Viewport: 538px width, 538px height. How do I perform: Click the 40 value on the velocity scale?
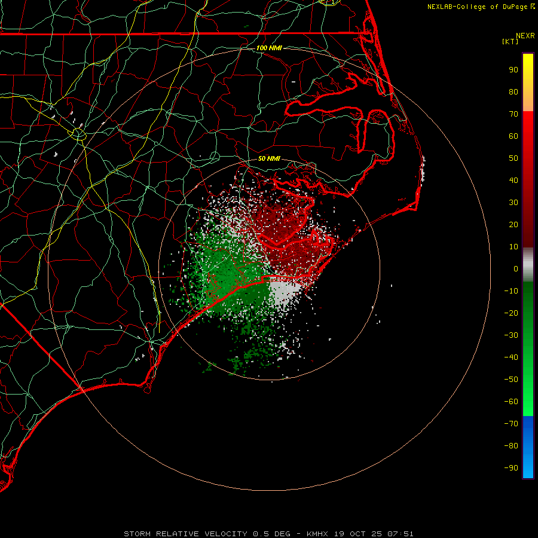tap(513, 180)
